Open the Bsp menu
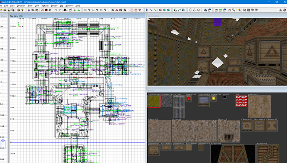 click(x=61, y=6)
